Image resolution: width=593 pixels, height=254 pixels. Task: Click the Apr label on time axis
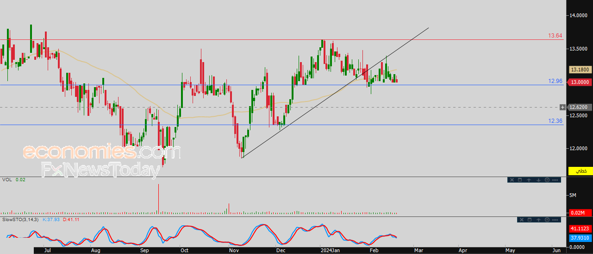[x=463, y=250]
